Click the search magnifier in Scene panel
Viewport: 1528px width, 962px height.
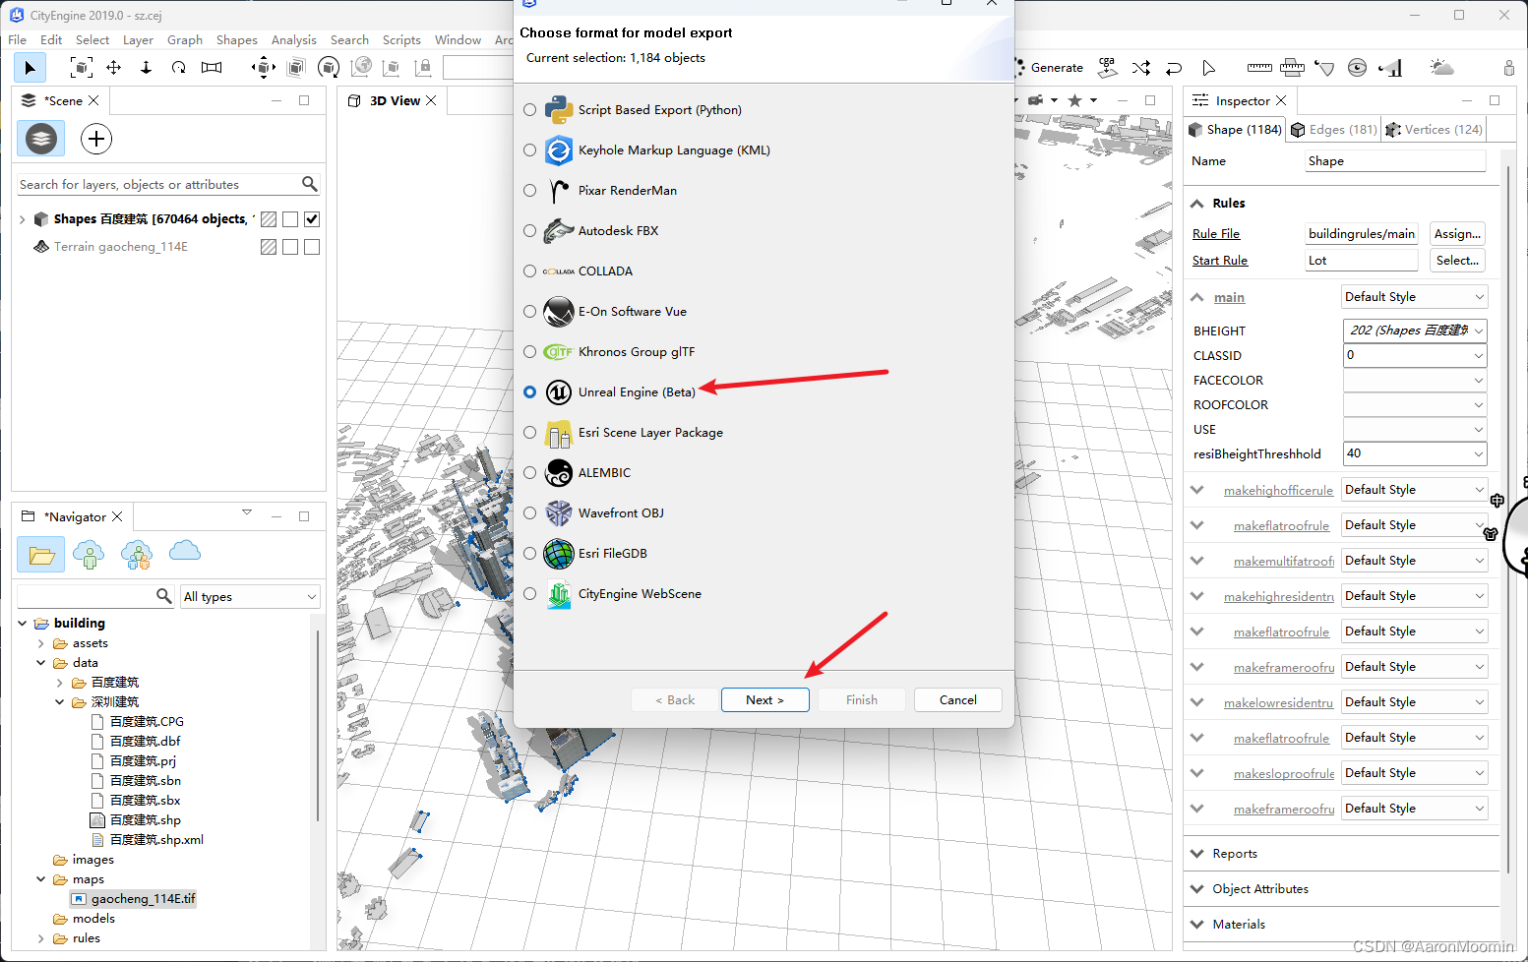pyautogui.click(x=309, y=184)
